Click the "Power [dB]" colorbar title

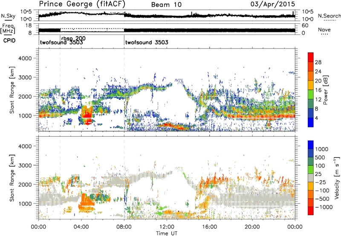click(x=326, y=90)
